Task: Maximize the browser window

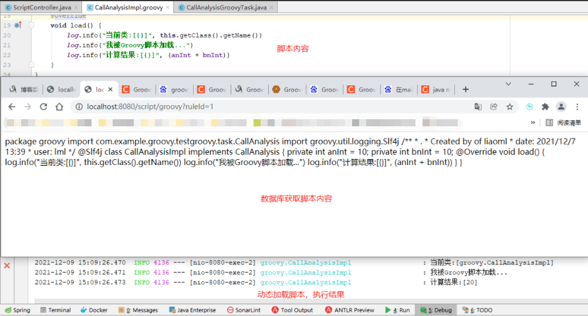Action: [553, 84]
